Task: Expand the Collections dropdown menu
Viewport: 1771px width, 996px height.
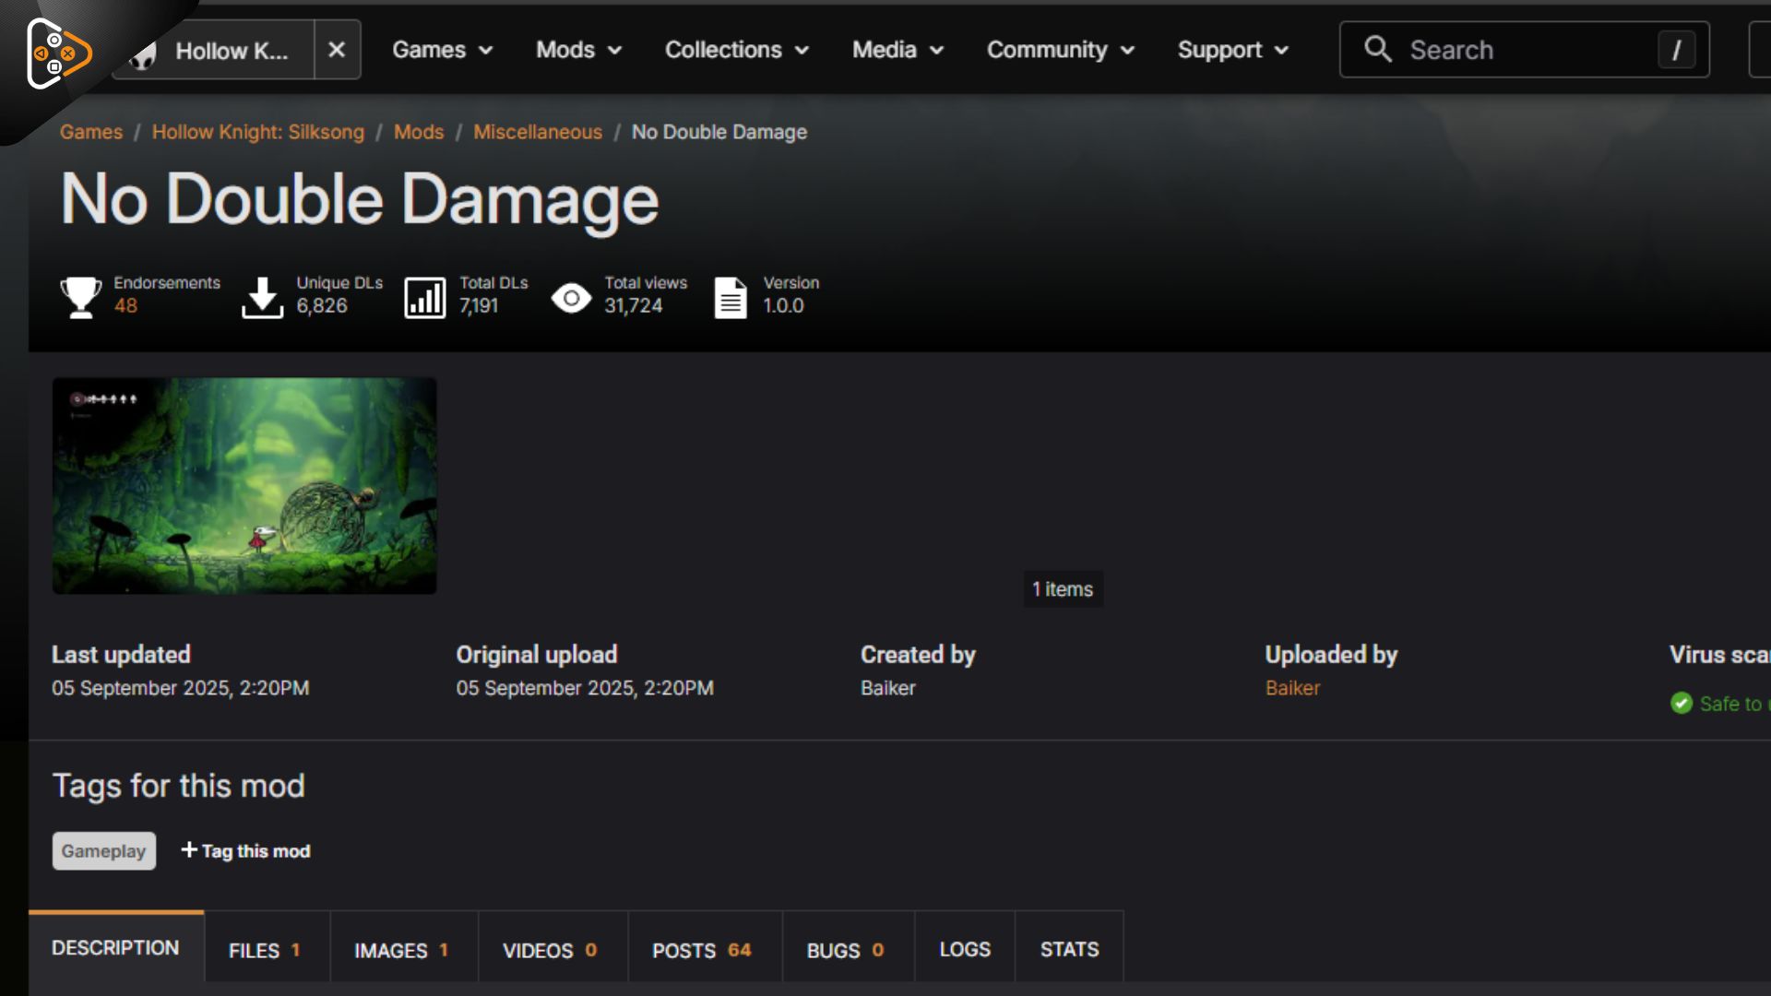Action: click(737, 50)
